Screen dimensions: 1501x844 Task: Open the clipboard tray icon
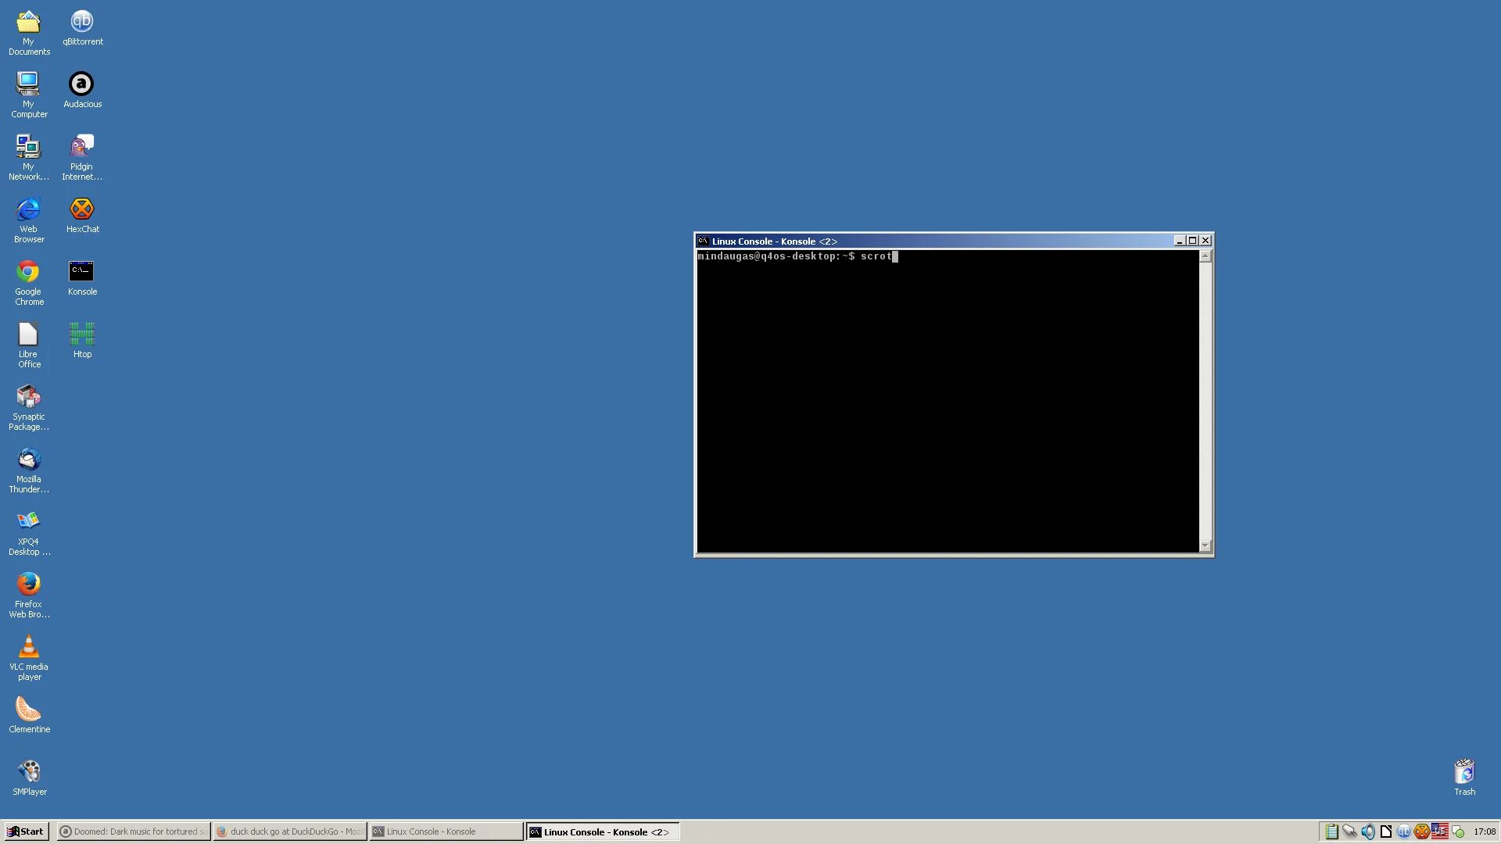[1331, 831]
